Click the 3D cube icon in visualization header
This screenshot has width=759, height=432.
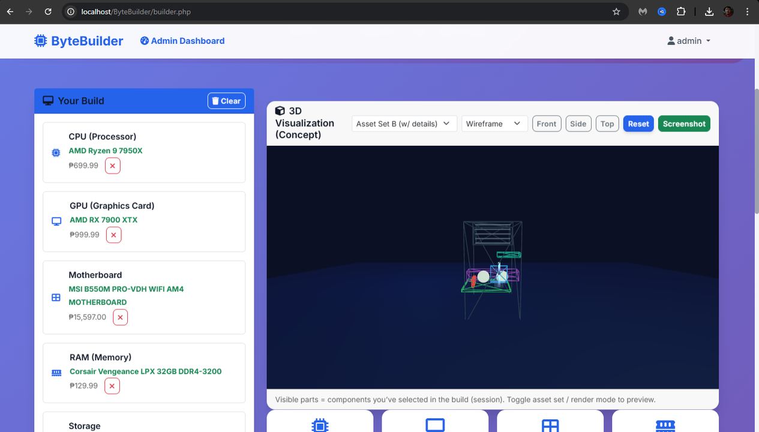[x=280, y=111]
